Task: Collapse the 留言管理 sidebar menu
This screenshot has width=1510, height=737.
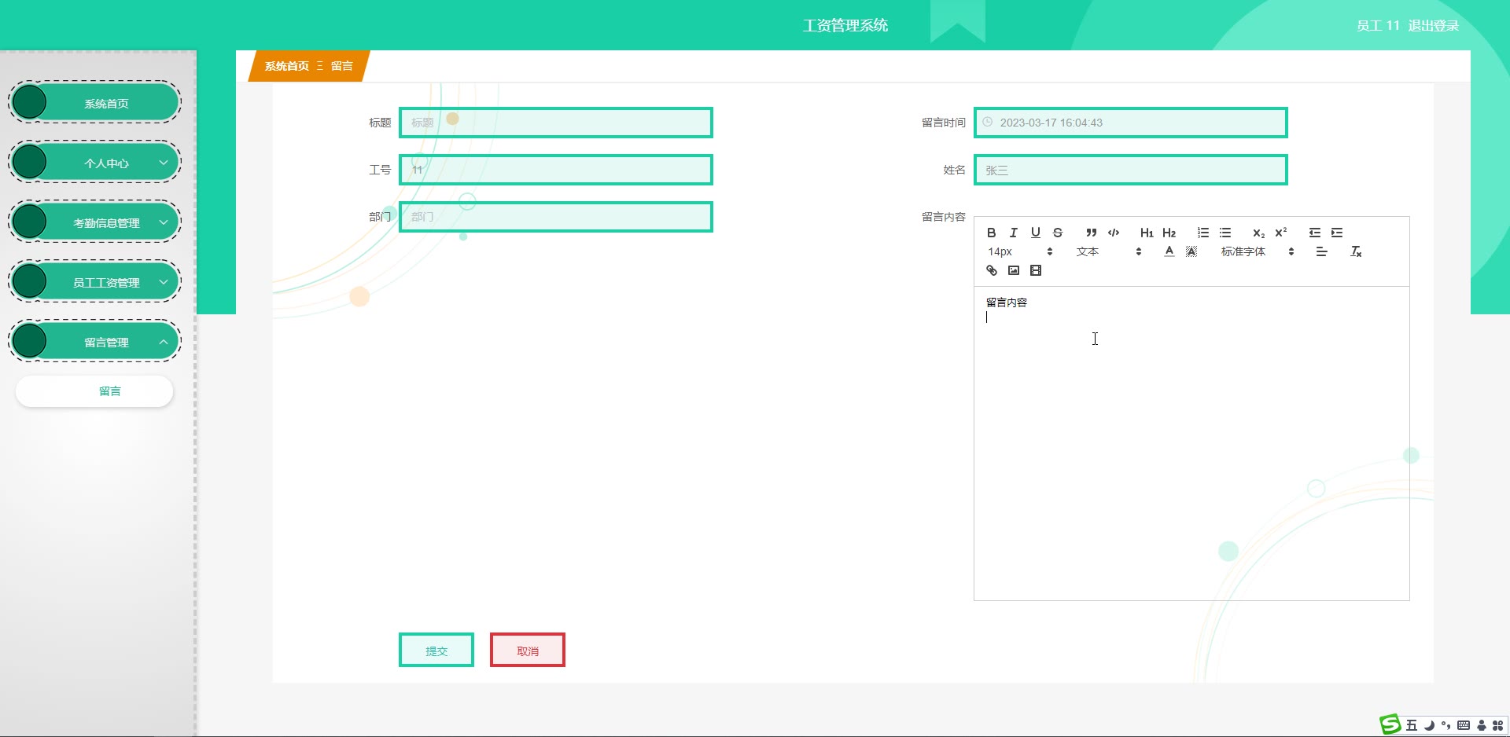Action: pos(94,342)
